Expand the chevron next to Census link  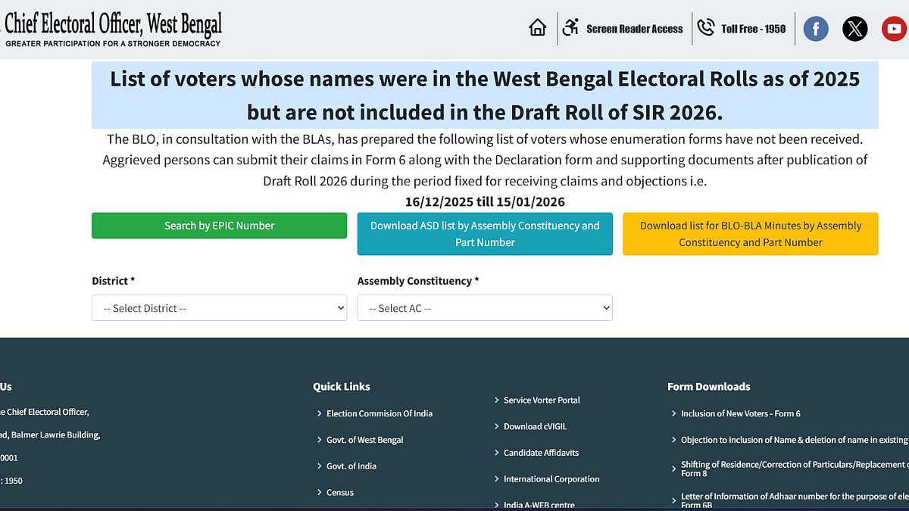(319, 492)
